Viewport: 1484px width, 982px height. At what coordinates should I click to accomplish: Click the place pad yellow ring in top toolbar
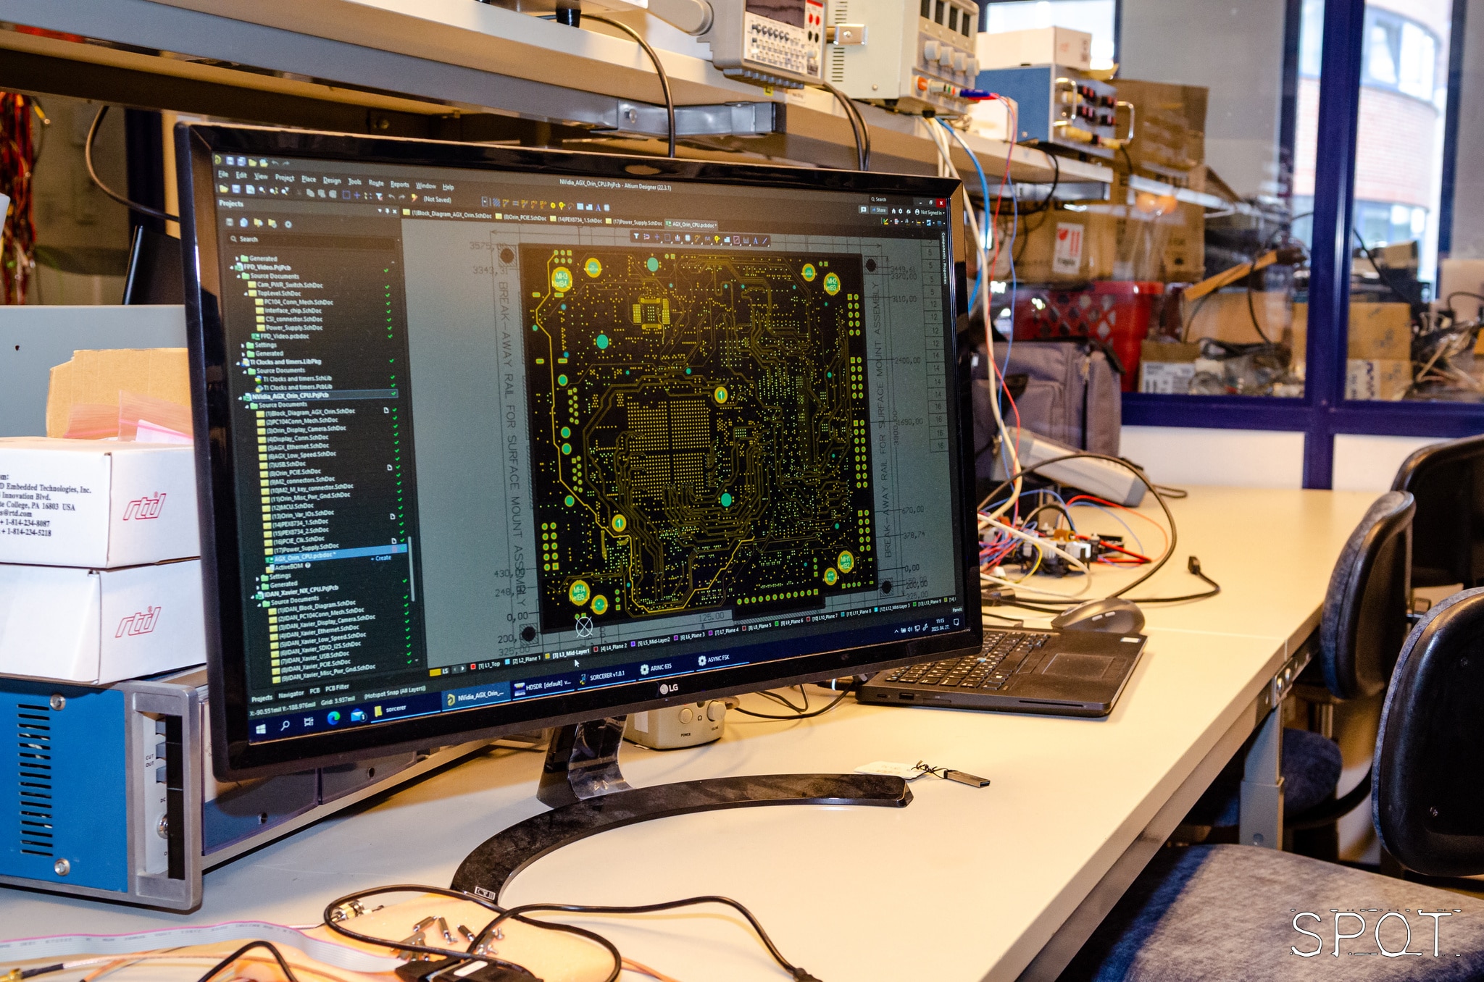[x=553, y=205]
